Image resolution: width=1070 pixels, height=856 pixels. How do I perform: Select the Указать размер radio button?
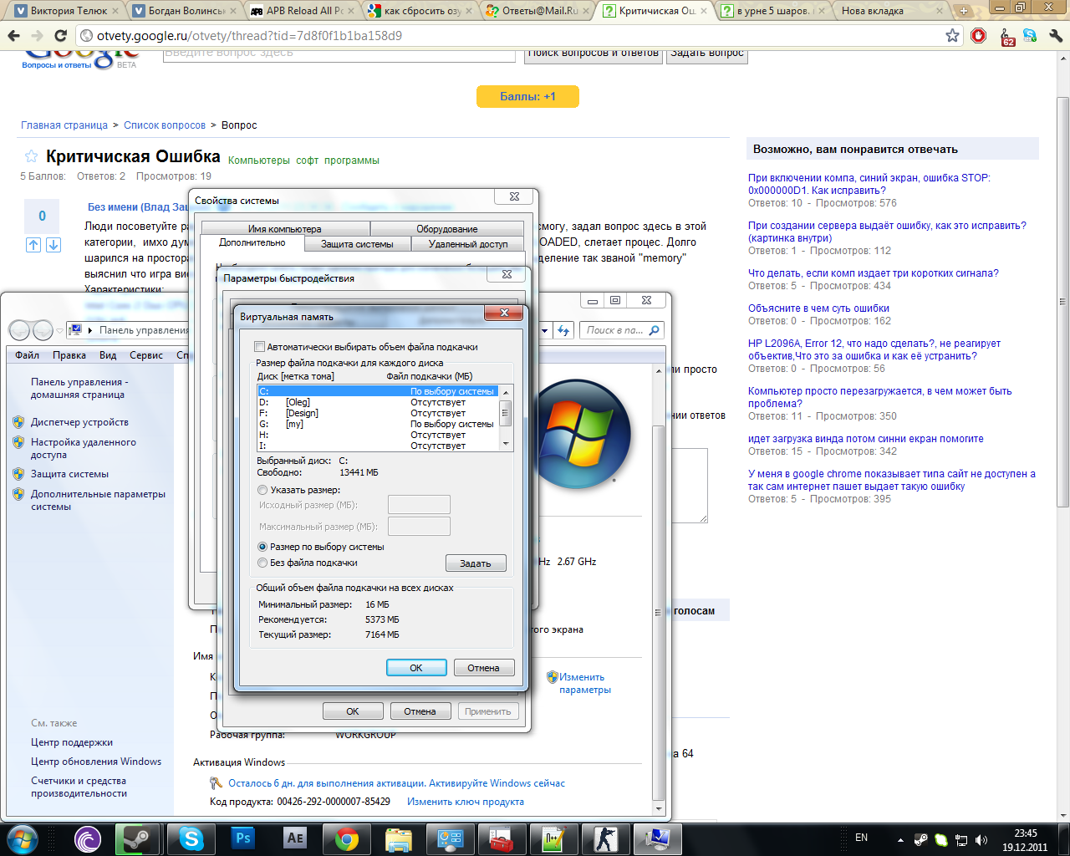[x=262, y=490]
